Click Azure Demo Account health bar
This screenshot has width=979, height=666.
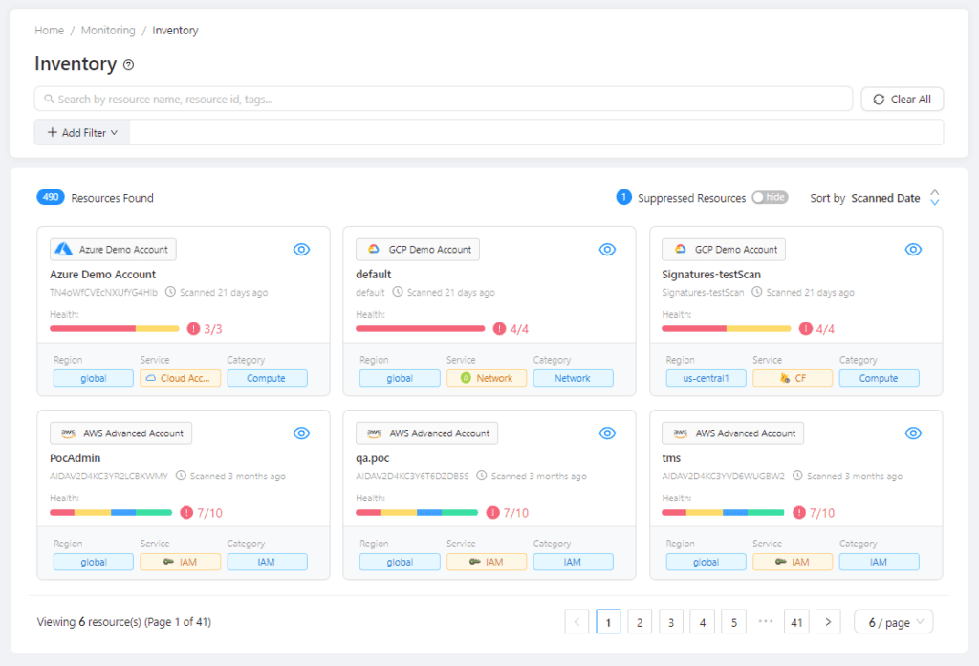tap(115, 328)
